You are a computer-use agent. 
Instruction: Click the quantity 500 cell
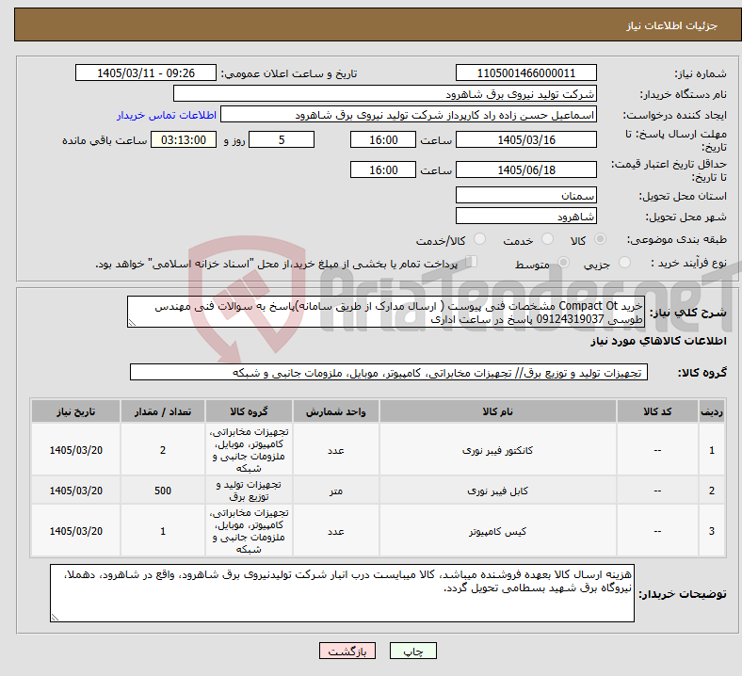[162, 491]
